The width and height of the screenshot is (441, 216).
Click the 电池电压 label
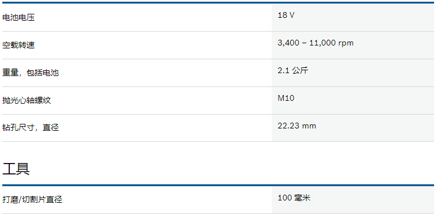pyautogui.click(x=18, y=17)
